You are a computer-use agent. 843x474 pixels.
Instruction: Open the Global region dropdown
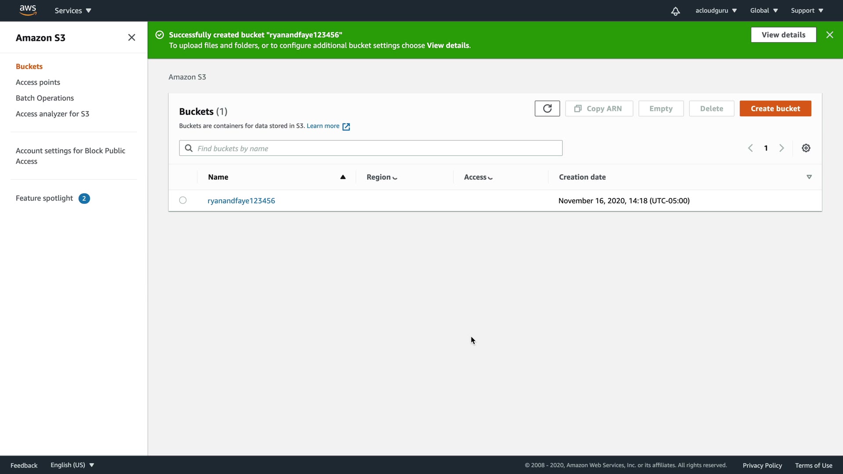[x=764, y=11]
